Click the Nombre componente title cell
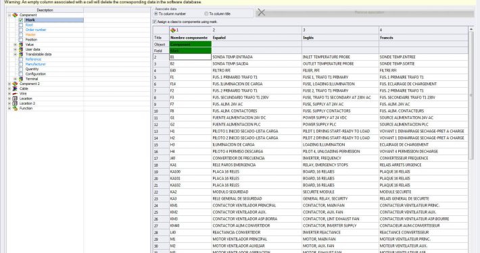Screen dimensions: 480x253 191,38
